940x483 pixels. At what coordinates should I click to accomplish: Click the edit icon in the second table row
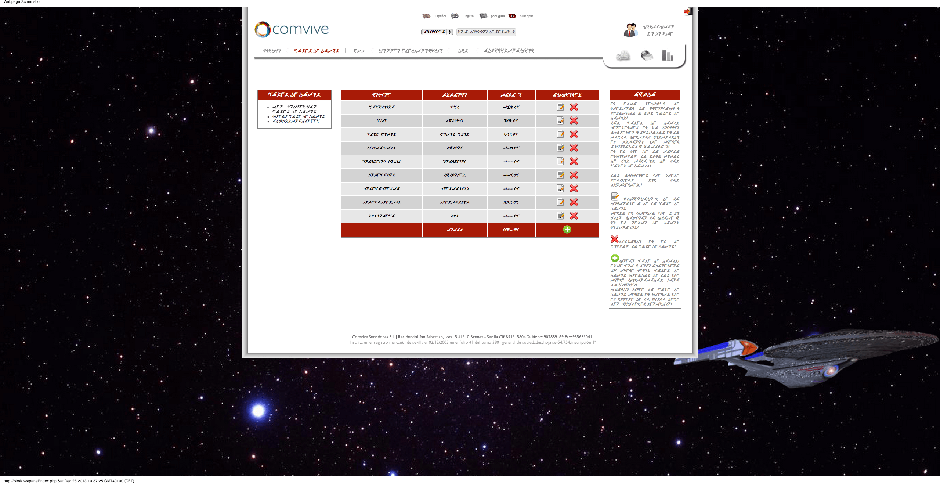coord(560,120)
